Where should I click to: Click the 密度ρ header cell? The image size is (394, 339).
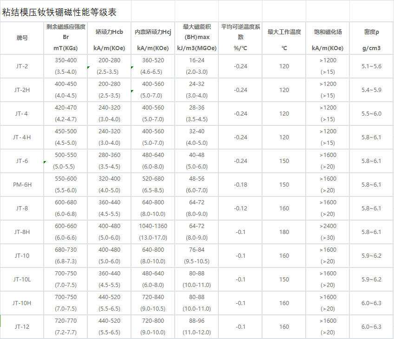coord(372,38)
